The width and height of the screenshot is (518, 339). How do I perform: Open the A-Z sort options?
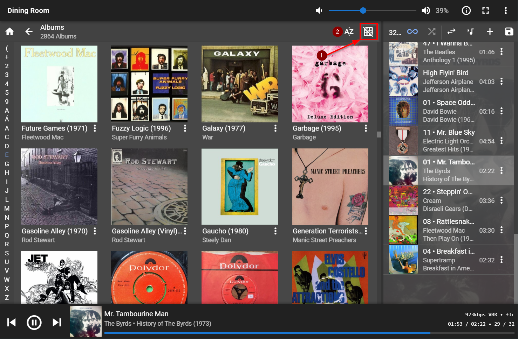349,32
